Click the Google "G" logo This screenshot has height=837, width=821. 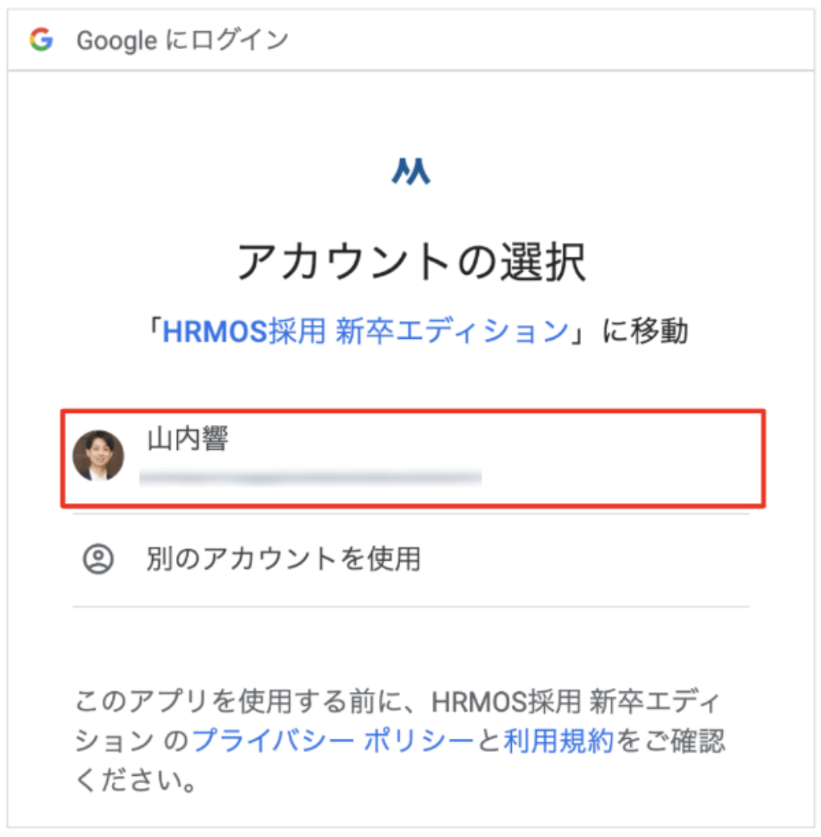click(x=41, y=39)
